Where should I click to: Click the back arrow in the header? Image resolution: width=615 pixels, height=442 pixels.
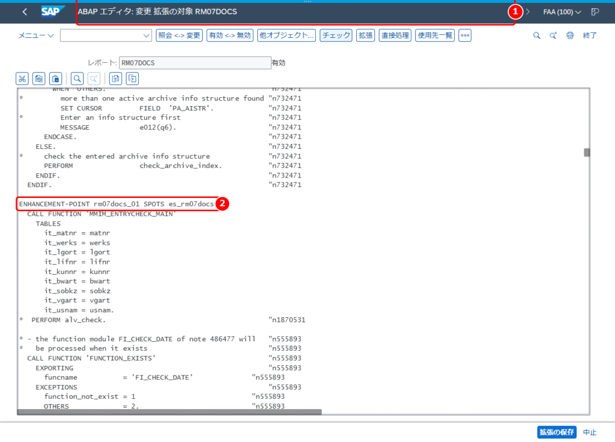[25, 12]
